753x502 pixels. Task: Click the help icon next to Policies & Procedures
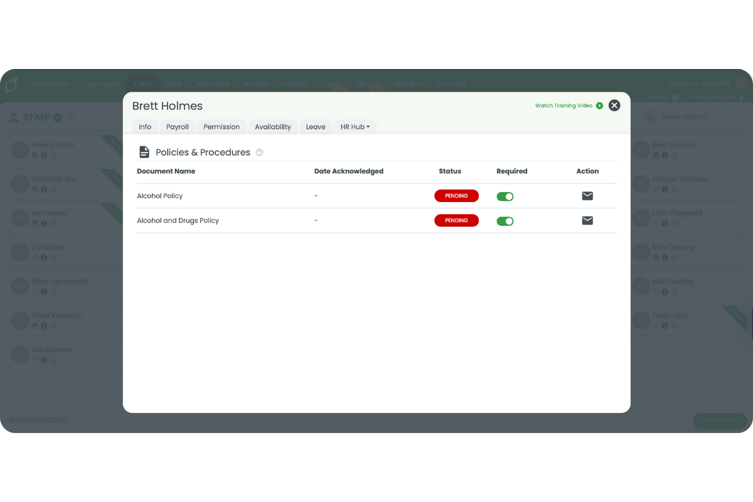click(x=259, y=152)
